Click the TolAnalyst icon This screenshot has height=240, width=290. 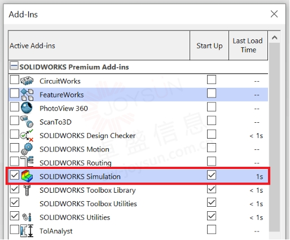click(x=27, y=230)
